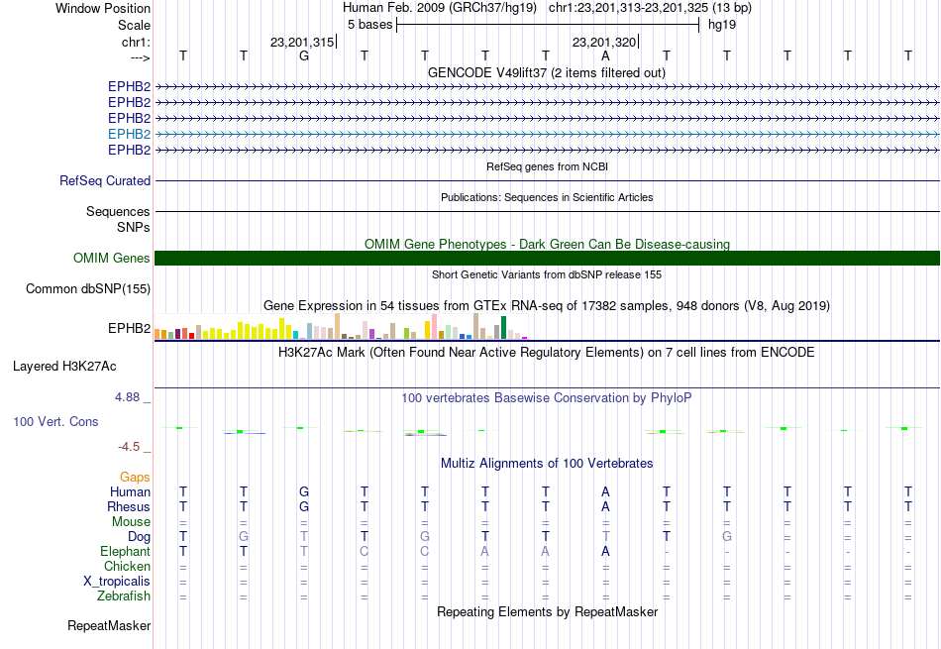941x649 pixels.
Task: Click the Sequences track label
Action: coord(118,211)
